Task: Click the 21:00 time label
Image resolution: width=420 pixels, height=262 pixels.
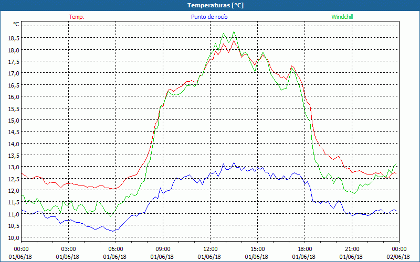Action: pos(352,249)
